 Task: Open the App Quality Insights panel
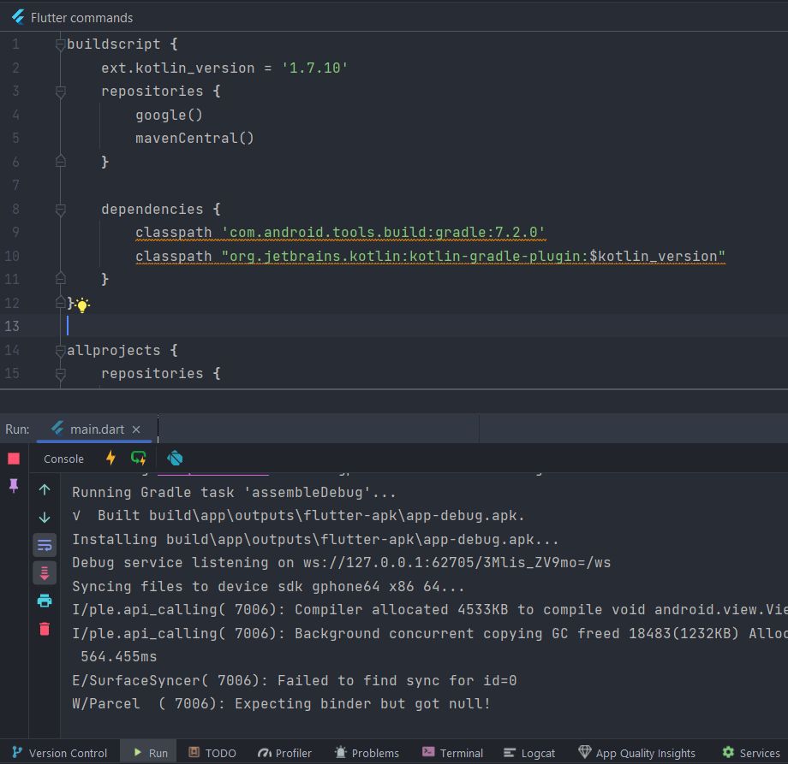coord(637,753)
